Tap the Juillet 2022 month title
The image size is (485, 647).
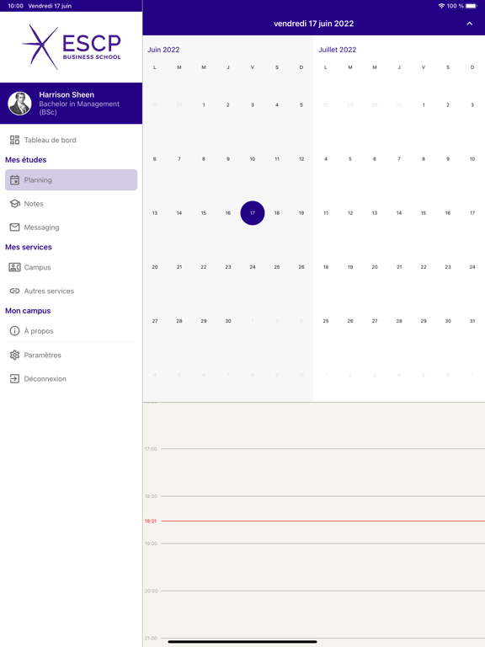(x=338, y=50)
